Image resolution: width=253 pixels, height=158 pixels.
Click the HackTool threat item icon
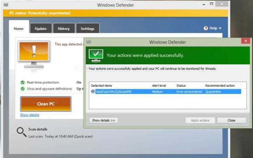click(x=93, y=91)
